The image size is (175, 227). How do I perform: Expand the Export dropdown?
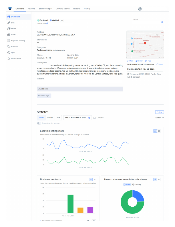pyautogui.click(x=159, y=118)
